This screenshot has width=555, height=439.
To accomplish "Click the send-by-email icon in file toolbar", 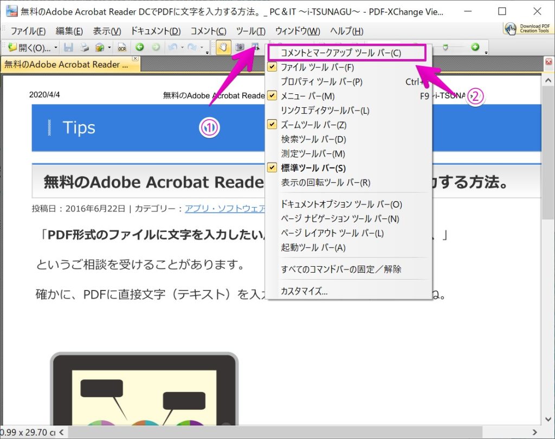I will [x=100, y=47].
